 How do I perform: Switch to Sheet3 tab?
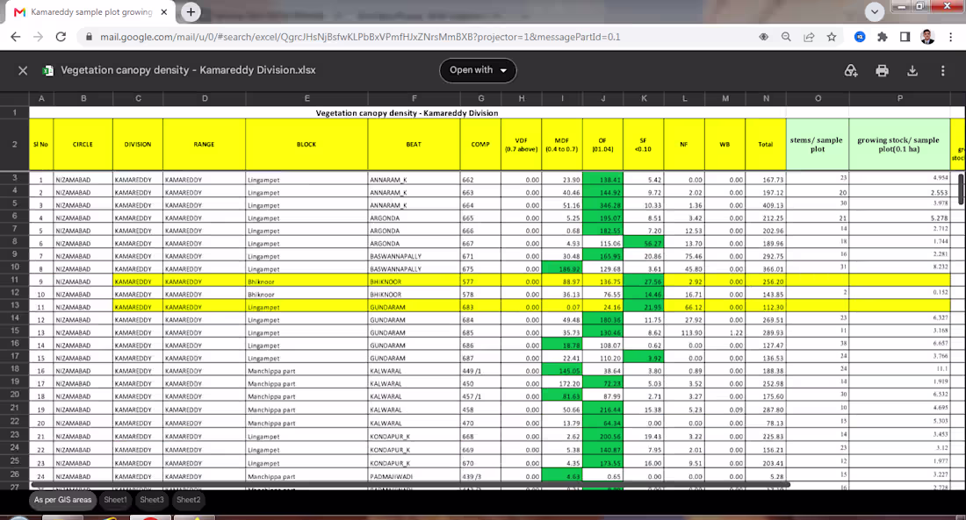[x=152, y=500]
